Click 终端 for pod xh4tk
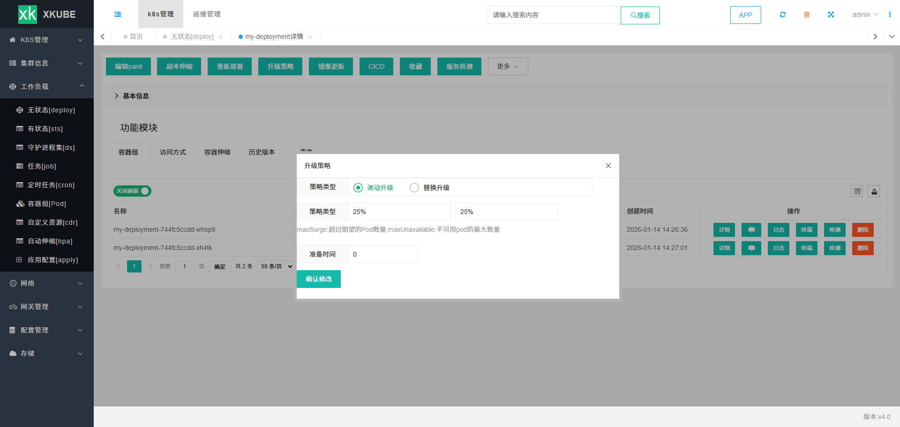The width and height of the screenshot is (900, 427). click(807, 248)
